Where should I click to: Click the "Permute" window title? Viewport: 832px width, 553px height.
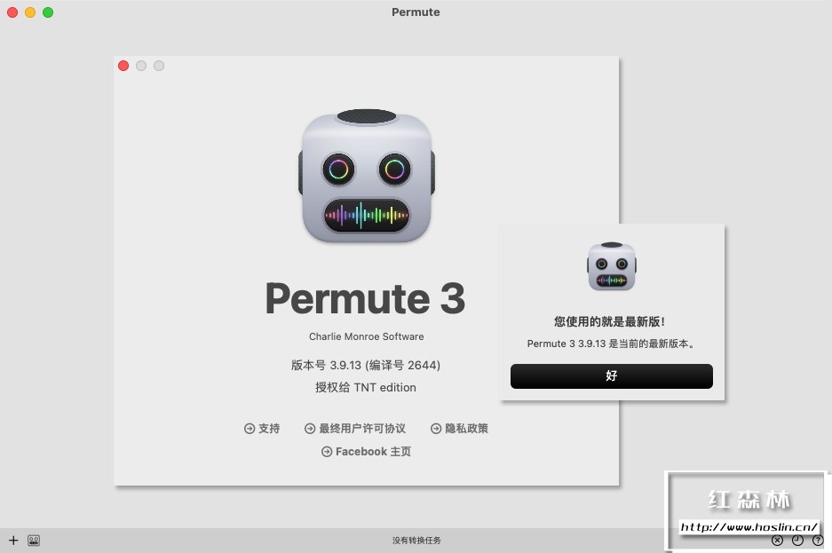point(416,12)
